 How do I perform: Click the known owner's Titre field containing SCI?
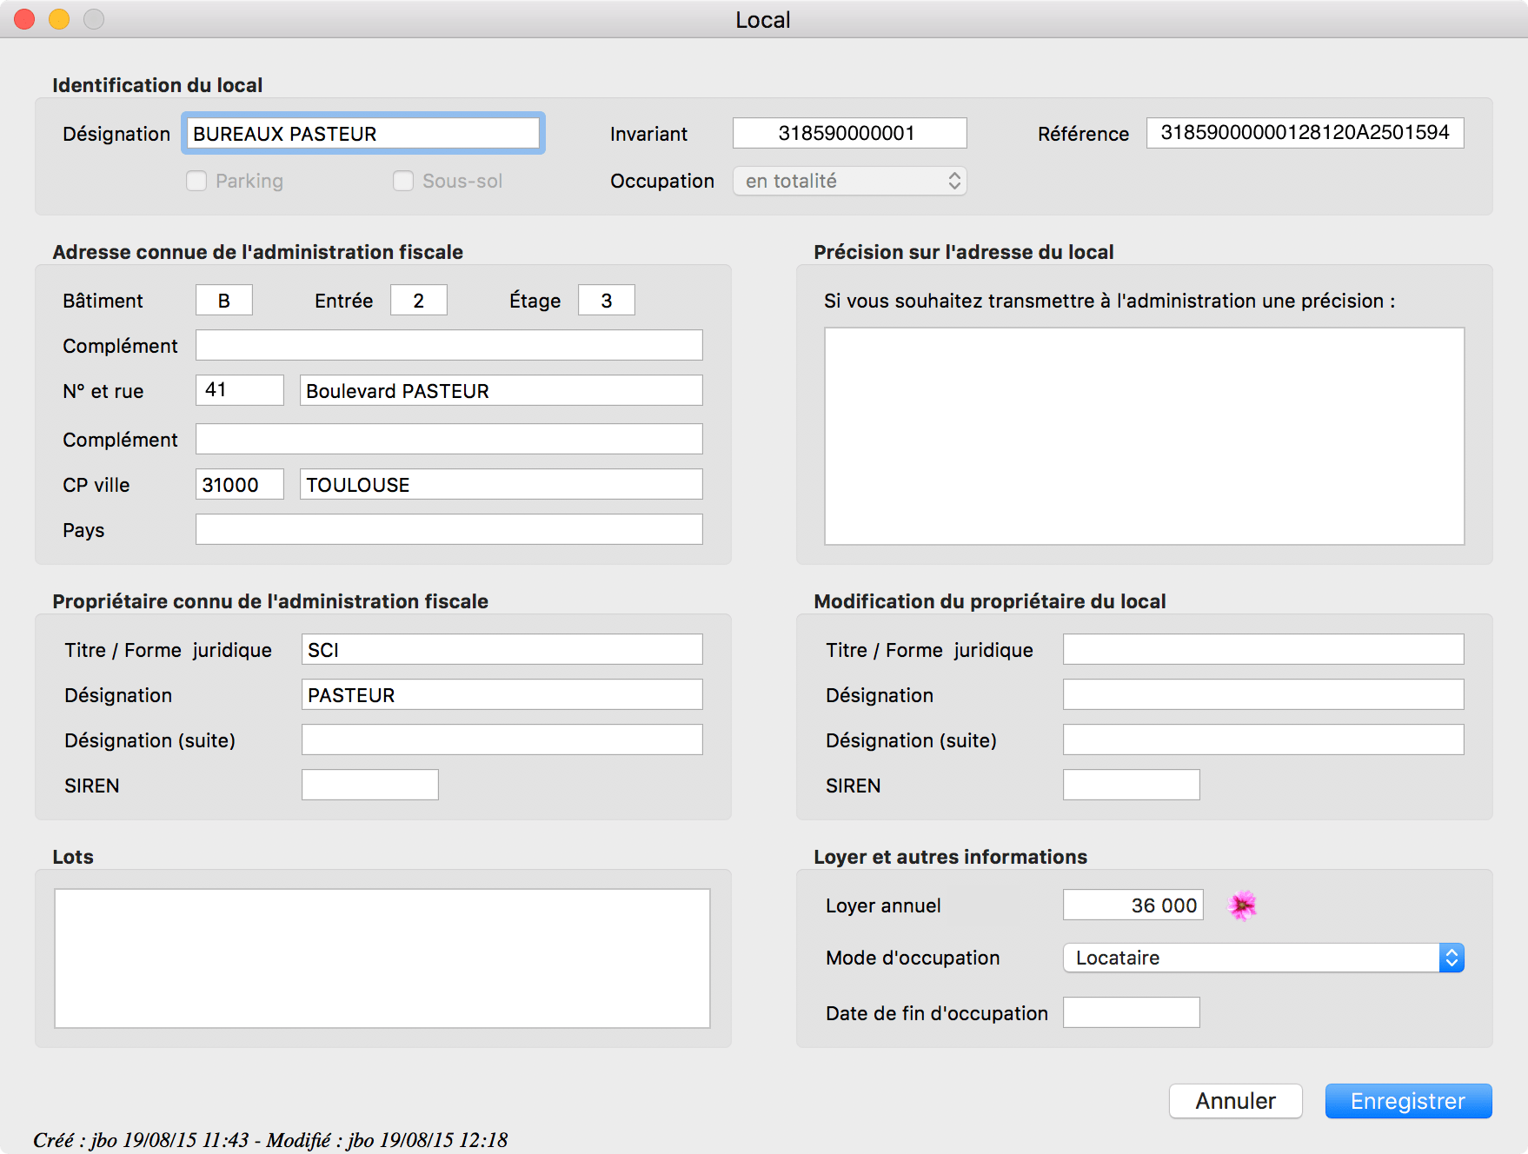point(502,649)
